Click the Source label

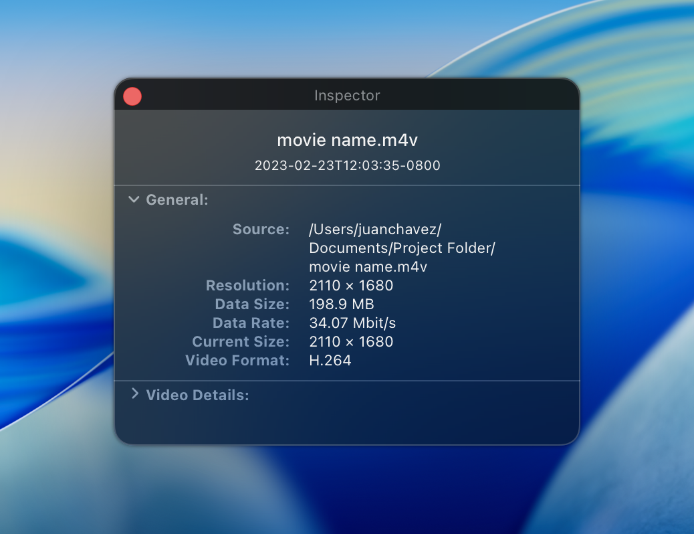click(x=261, y=229)
